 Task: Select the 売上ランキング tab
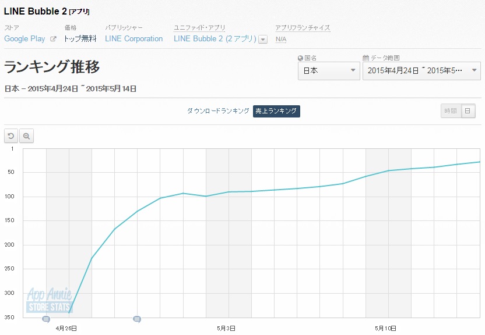[276, 111]
